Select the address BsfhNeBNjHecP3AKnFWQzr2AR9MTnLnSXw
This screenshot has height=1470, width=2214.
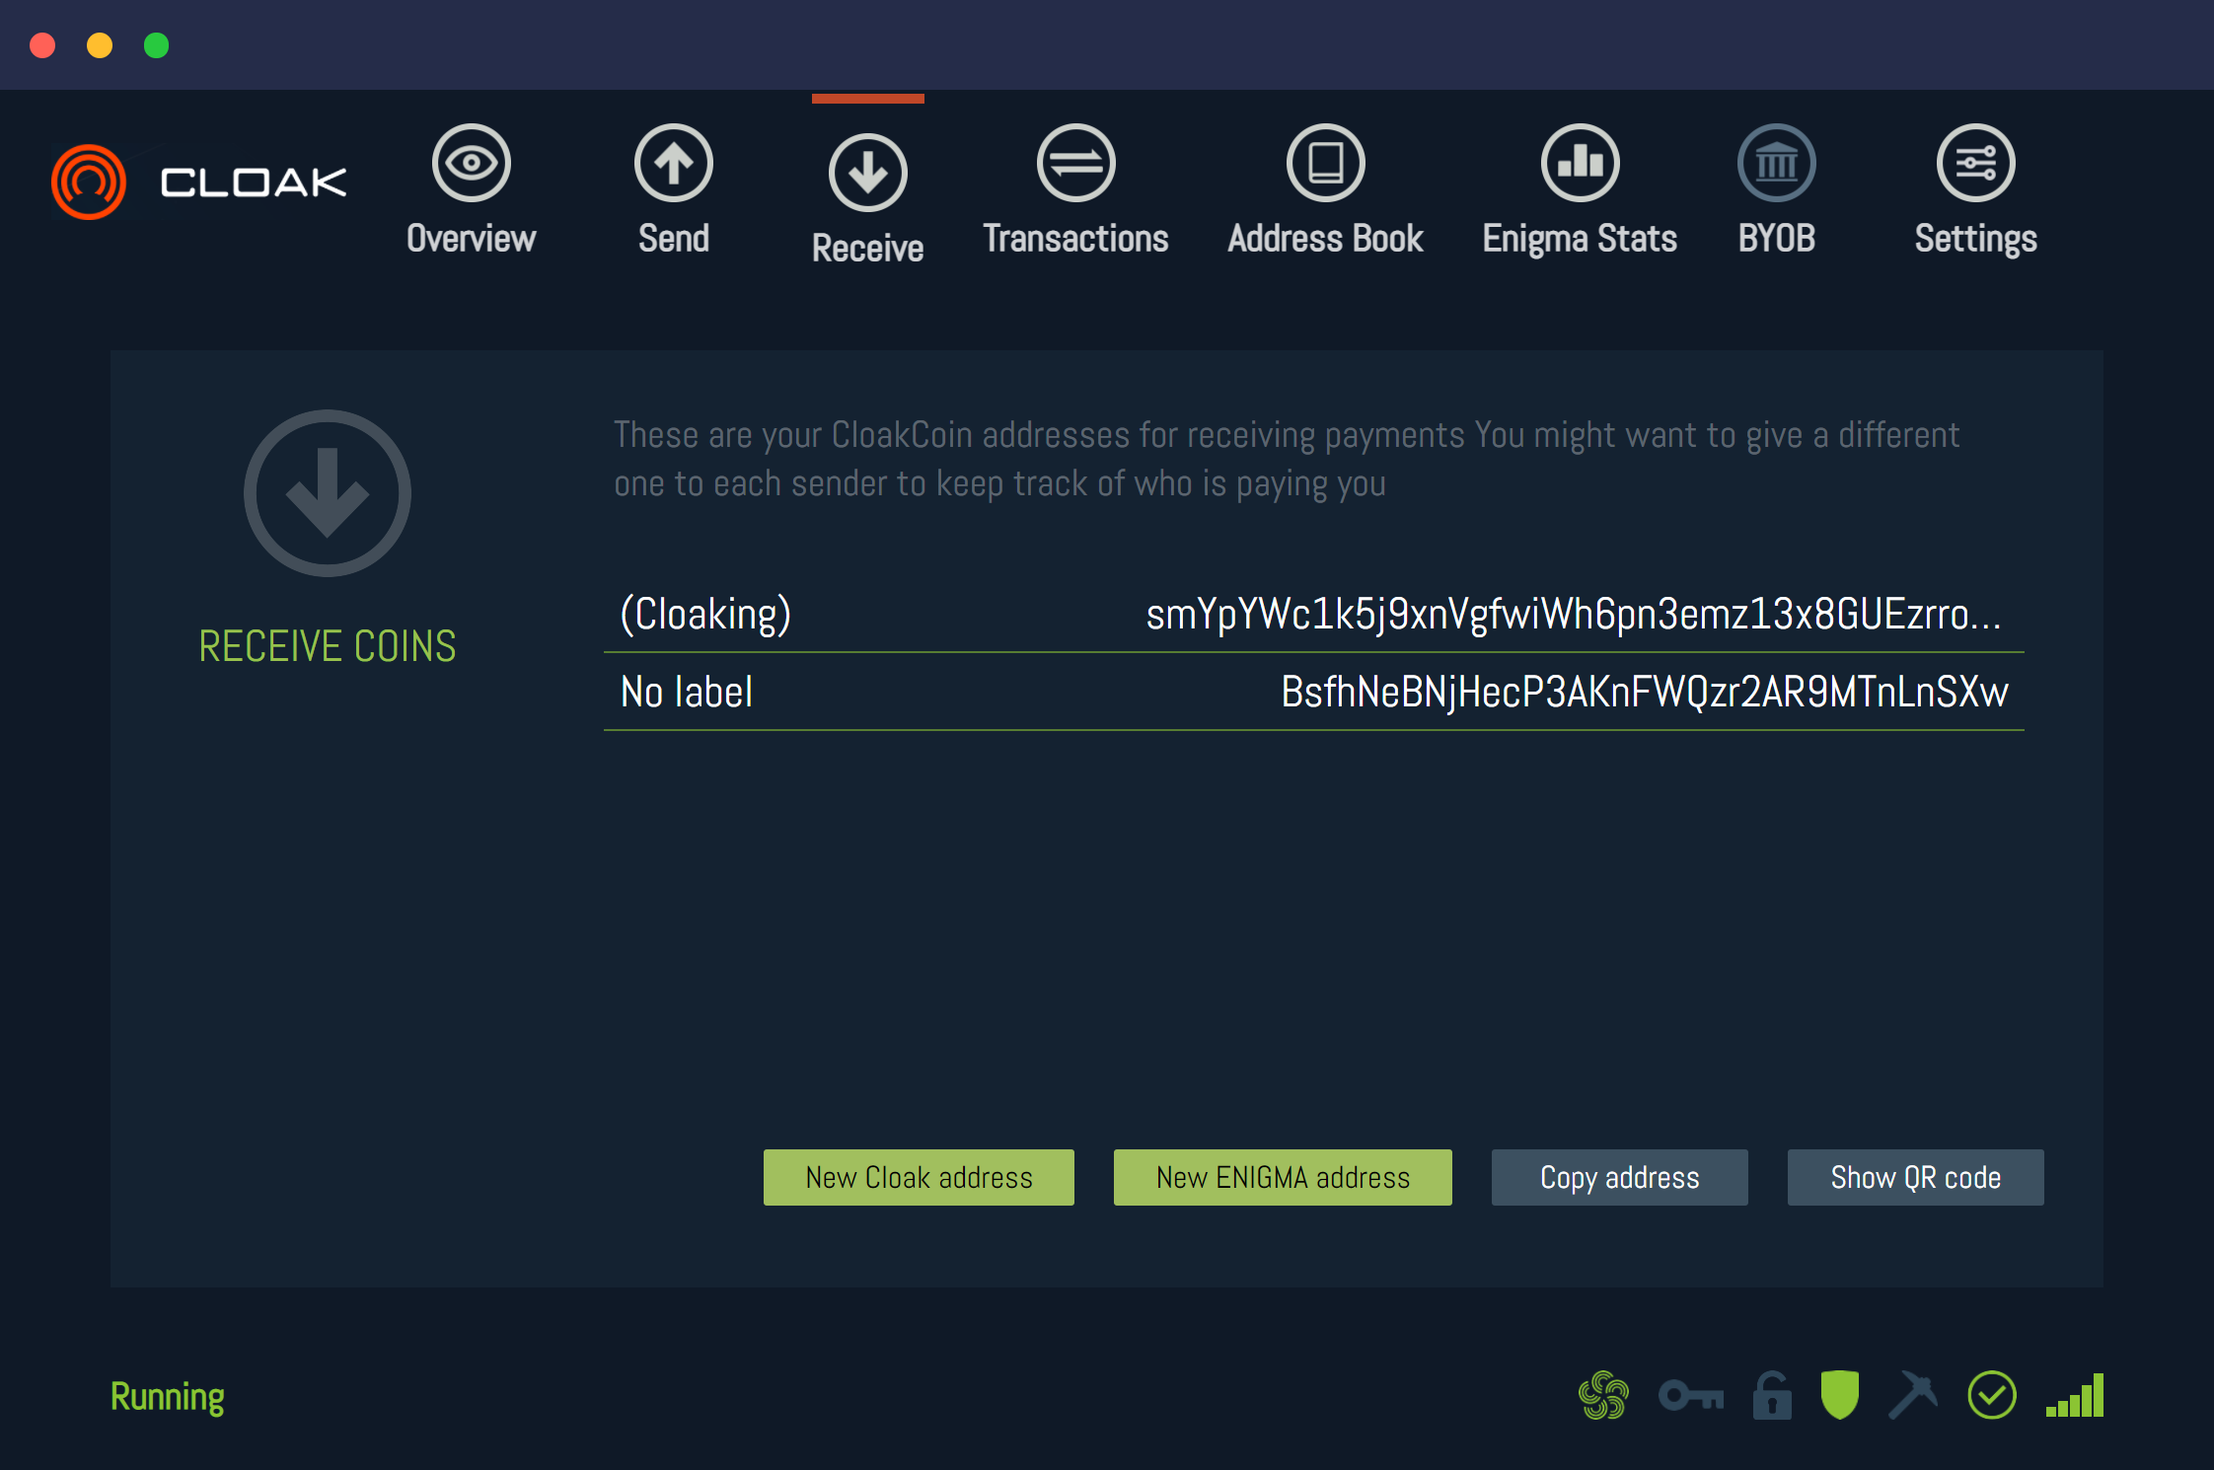pyautogui.click(x=1645, y=692)
